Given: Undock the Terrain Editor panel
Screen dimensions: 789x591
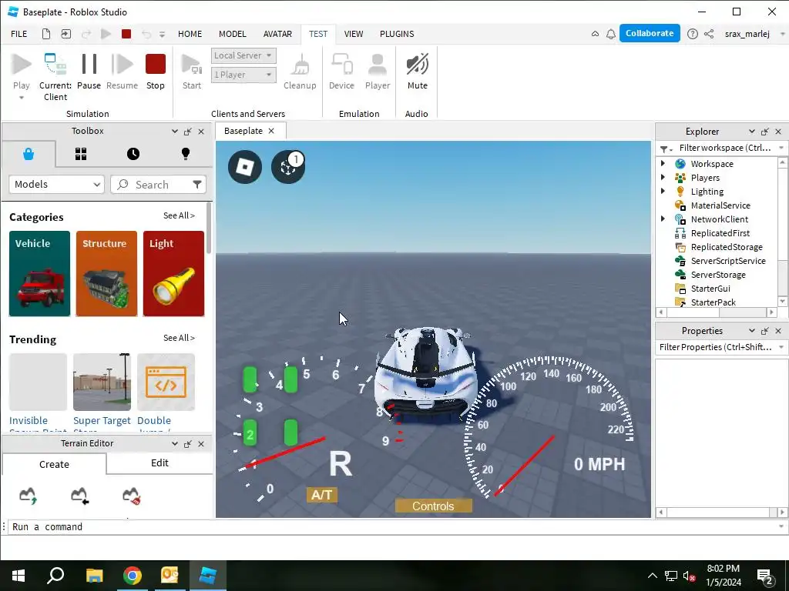Looking at the screenshot, I should (188, 444).
